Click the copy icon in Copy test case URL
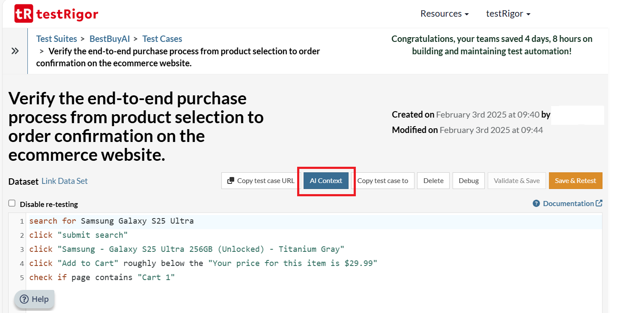 pyautogui.click(x=231, y=180)
